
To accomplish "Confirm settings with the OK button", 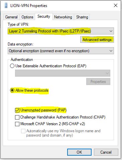I will coord(79,152).
